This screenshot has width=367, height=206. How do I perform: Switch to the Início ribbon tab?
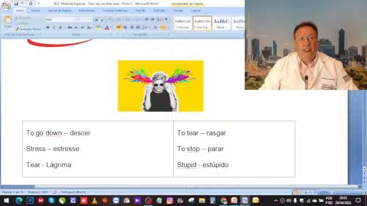[19, 10]
